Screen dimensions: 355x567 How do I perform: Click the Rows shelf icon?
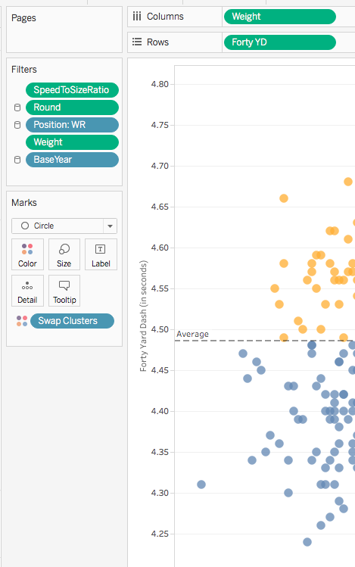click(137, 42)
